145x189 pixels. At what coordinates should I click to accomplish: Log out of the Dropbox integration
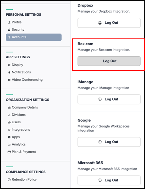pyautogui.click(x=109, y=23)
